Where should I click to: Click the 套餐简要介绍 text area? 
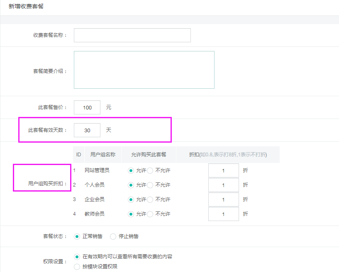click(144, 70)
